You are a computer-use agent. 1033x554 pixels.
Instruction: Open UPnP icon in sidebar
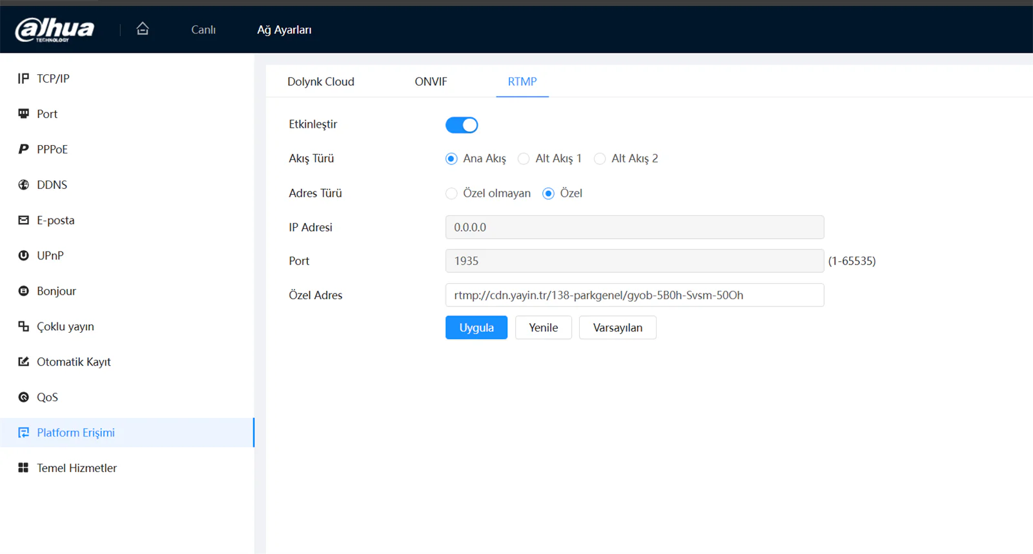click(x=24, y=255)
